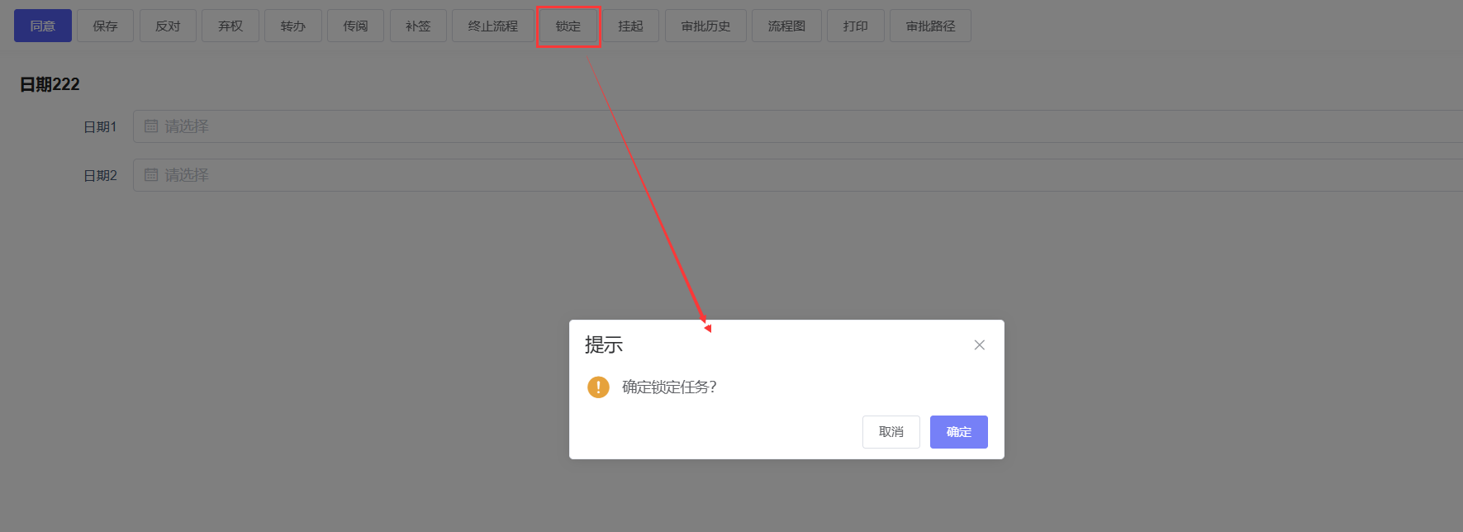Click the calendar icon in 日期1
Viewport: 1463px width, 532px height.
click(151, 126)
